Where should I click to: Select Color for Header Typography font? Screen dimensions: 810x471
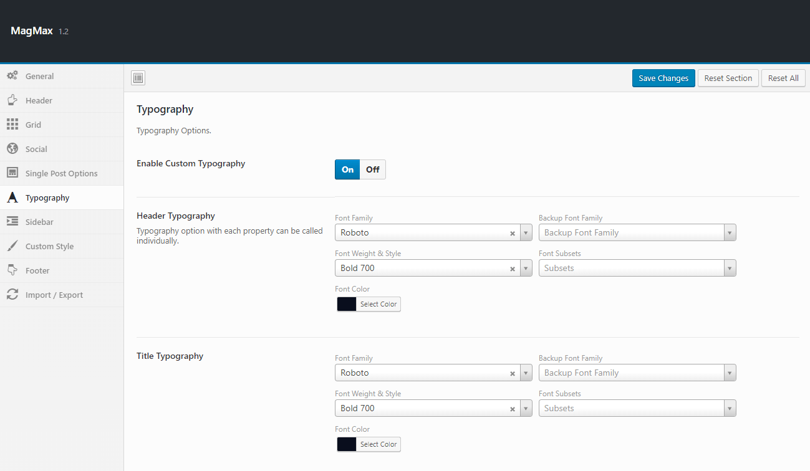pyautogui.click(x=378, y=304)
